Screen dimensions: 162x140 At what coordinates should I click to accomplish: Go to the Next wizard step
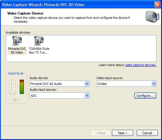(x=122, y=133)
